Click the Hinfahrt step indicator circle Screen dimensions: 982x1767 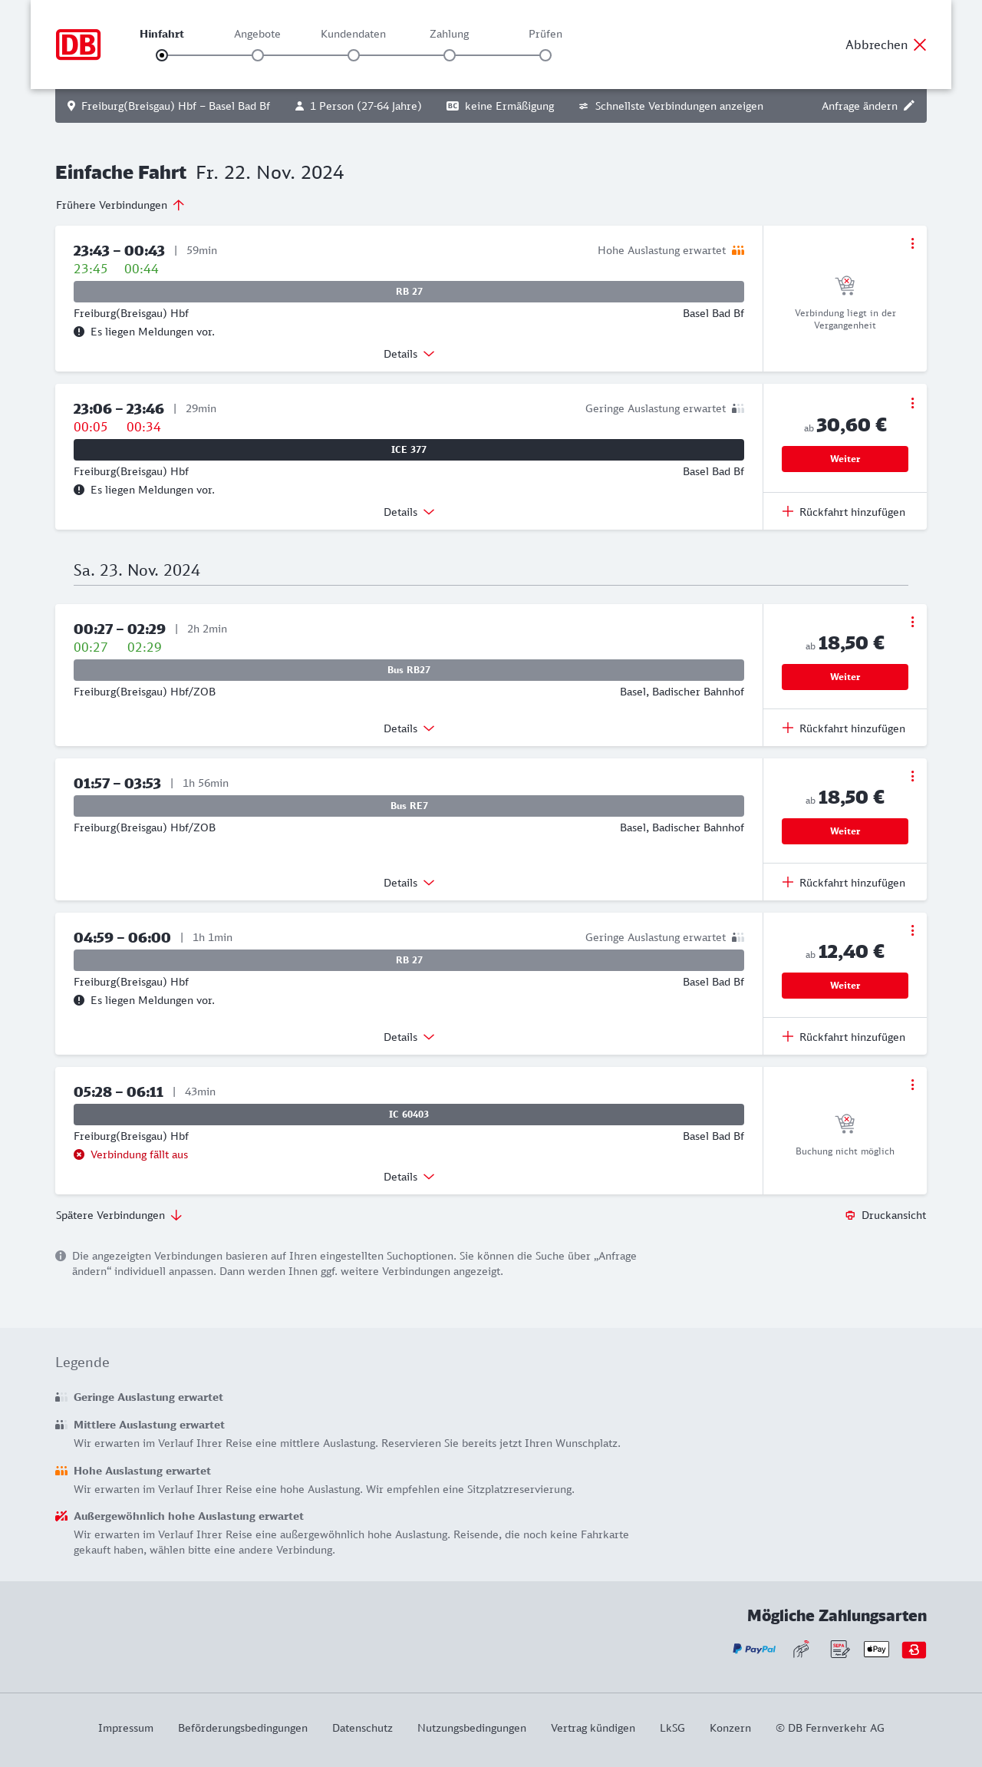(x=162, y=55)
